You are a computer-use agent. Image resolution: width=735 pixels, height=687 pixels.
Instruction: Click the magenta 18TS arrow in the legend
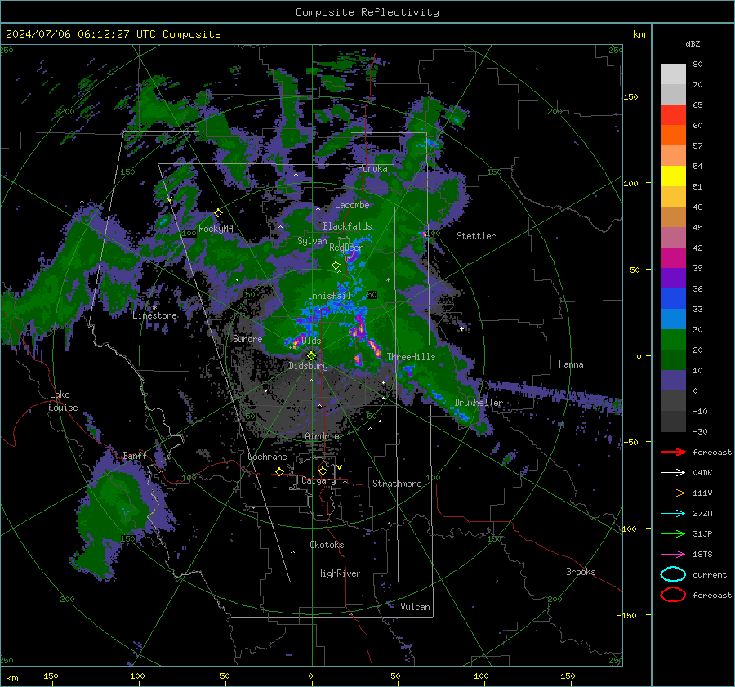673,555
